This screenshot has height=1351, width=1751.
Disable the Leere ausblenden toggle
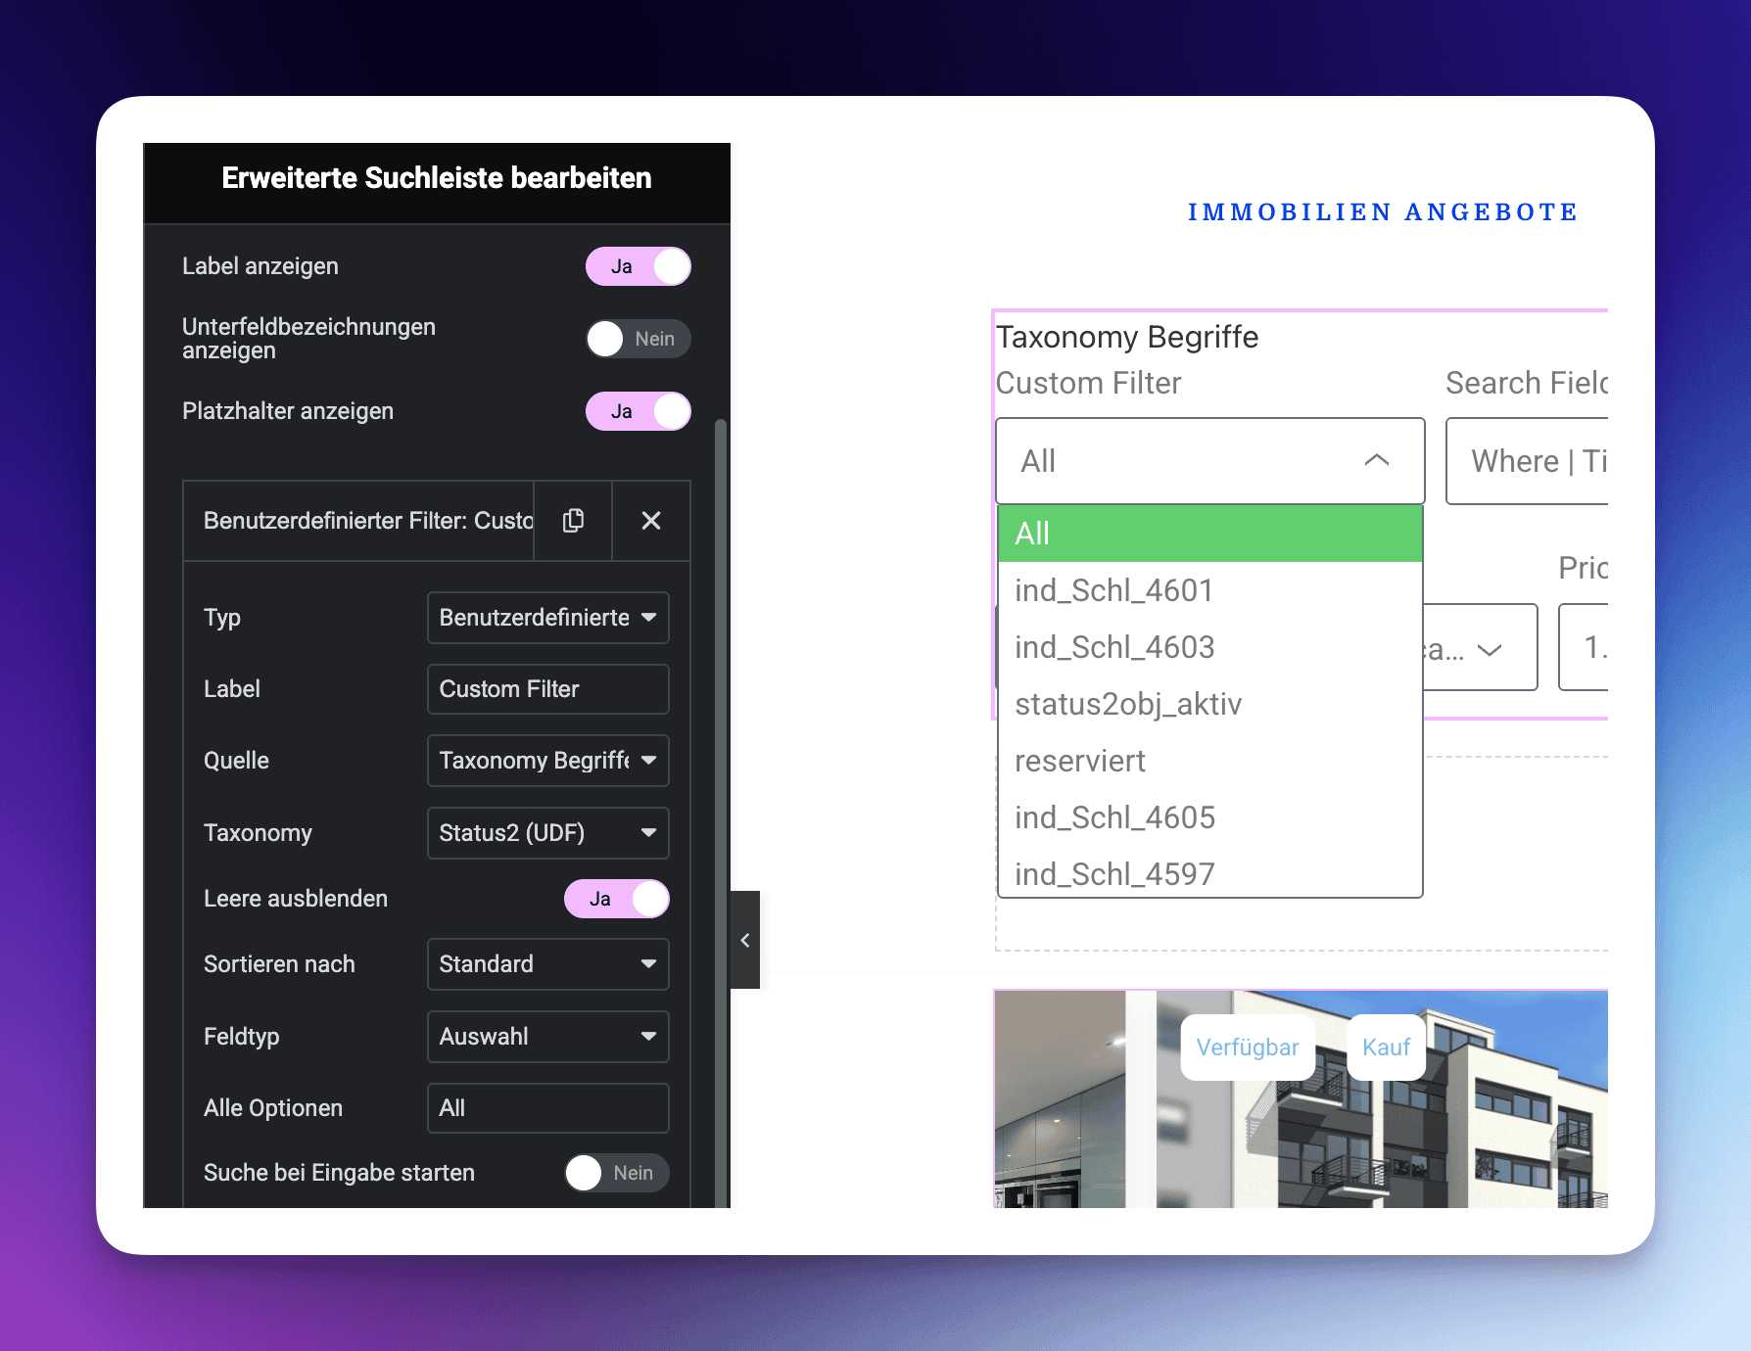click(x=617, y=899)
